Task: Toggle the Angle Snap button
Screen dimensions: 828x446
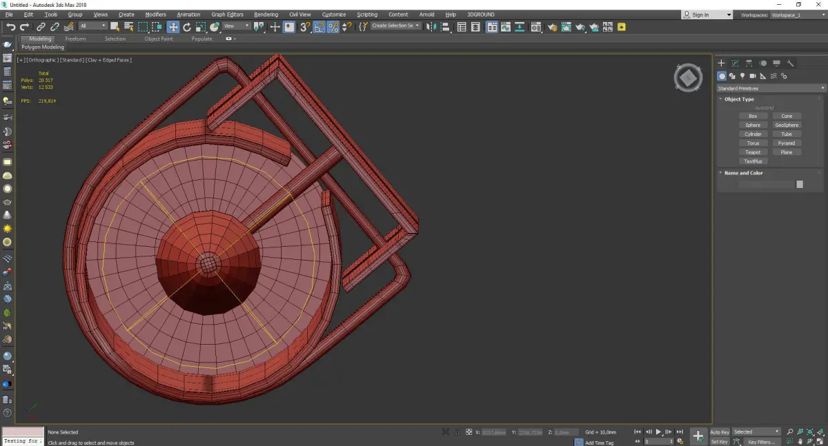Action: coord(319,27)
